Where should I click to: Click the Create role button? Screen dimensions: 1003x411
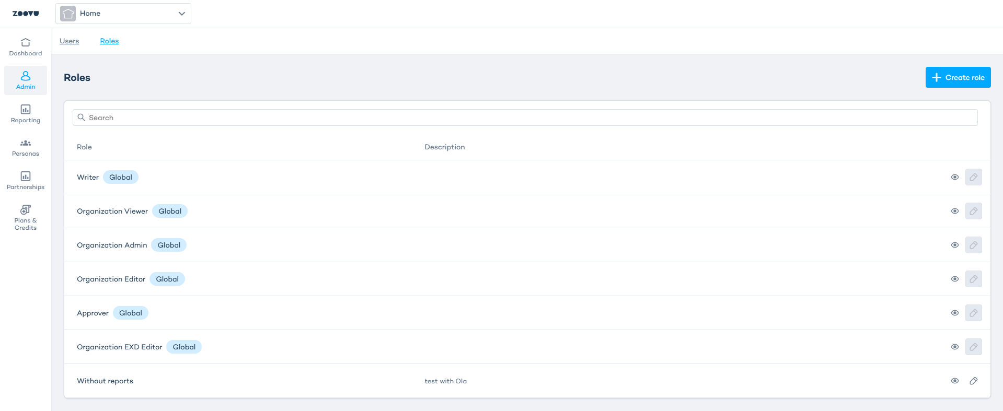958,77
